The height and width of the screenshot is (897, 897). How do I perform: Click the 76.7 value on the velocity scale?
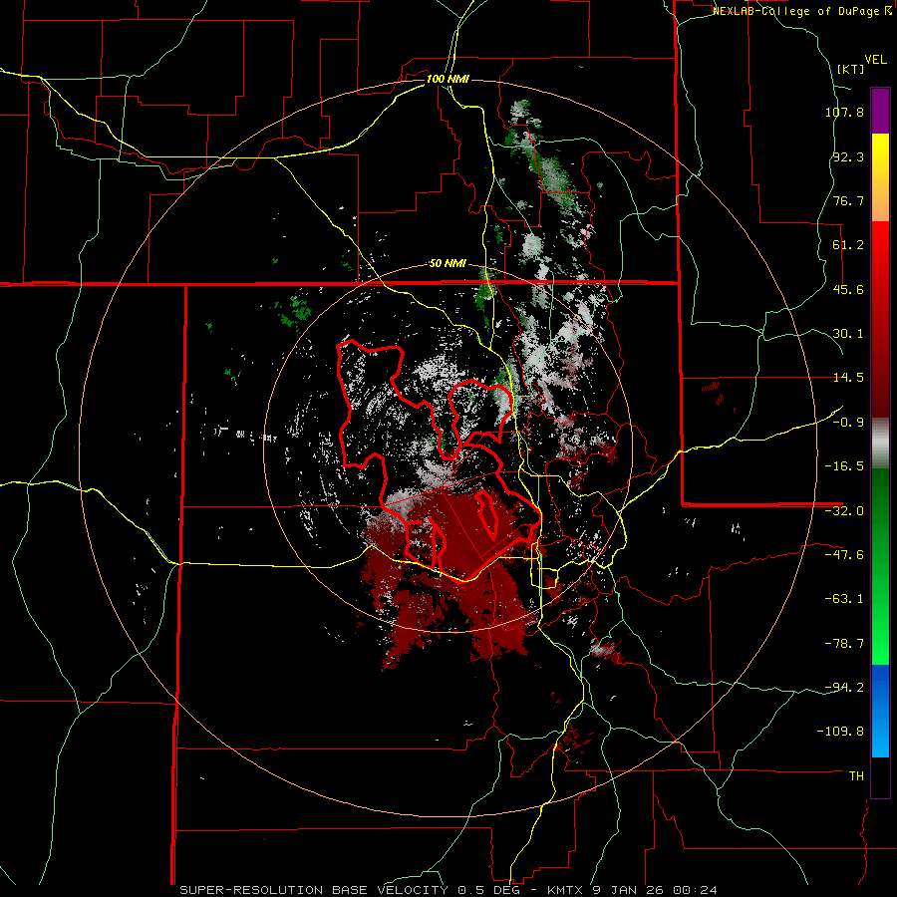click(x=848, y=200)
